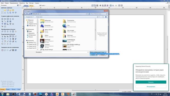
Task: Select Рабочий стол in navigation pane
Action: [x=31, y=26]
